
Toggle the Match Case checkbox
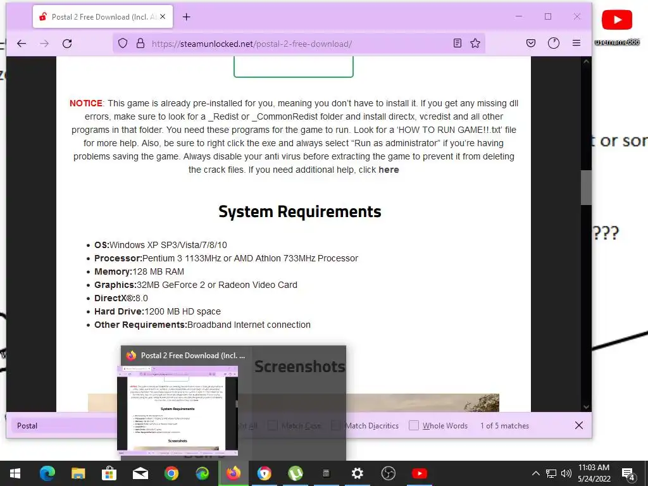coord(272,425)
